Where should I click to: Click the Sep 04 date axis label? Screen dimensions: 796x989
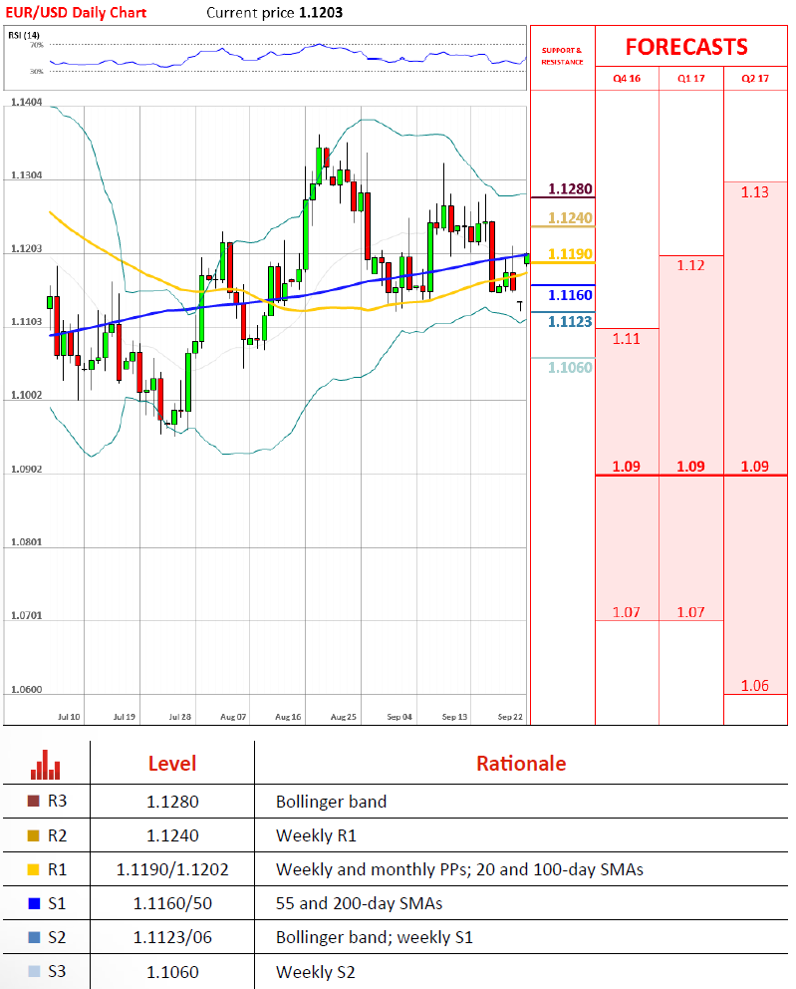tap(399, 717)
